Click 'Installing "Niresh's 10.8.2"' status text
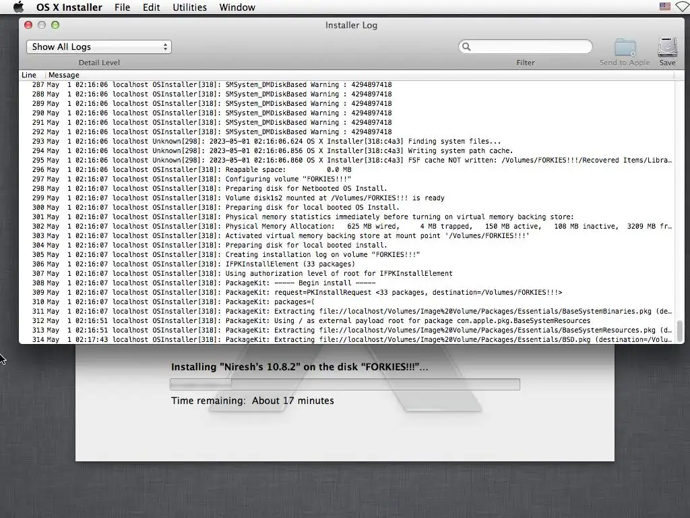This screenshot has width=690, height=518. [x=299, y=367]
